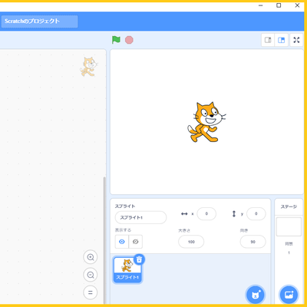This screenshot has height=307, width=307.
Task: Click the ステージ label in stage panel
Action: click(x=289, y=206)
